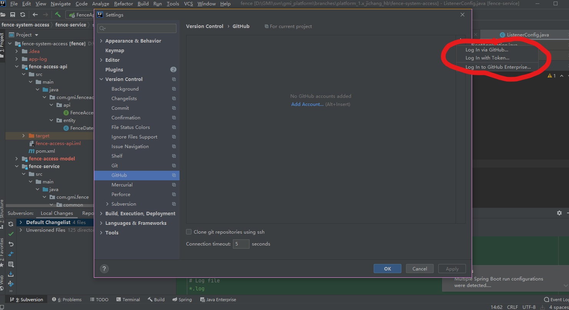Click the Plugins update count badge
Screen dimensions: 569x310
coord(173,69)
